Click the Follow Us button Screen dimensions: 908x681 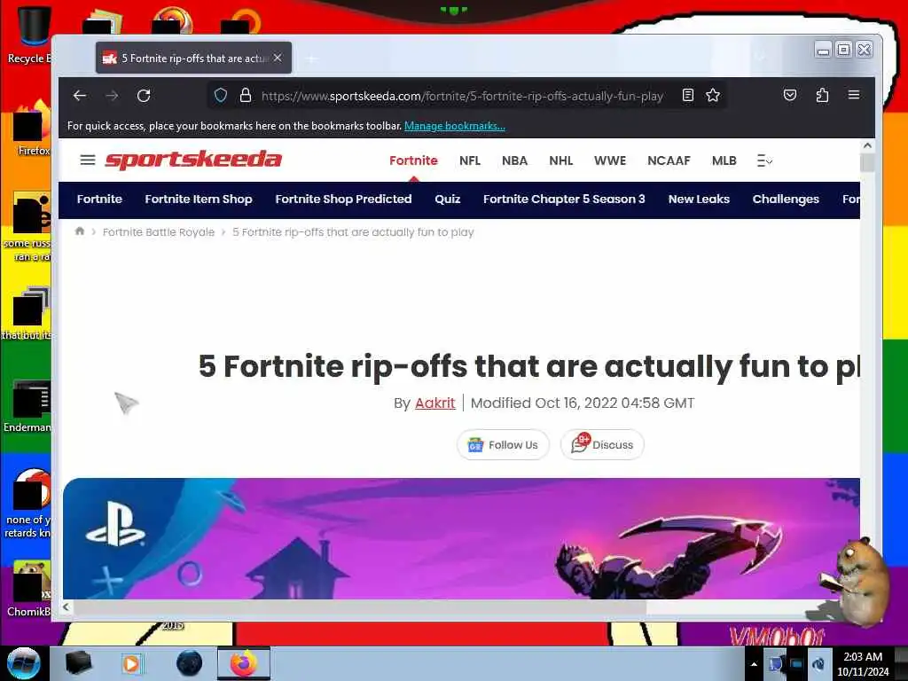pyautogui.click(x=503, y=445)
